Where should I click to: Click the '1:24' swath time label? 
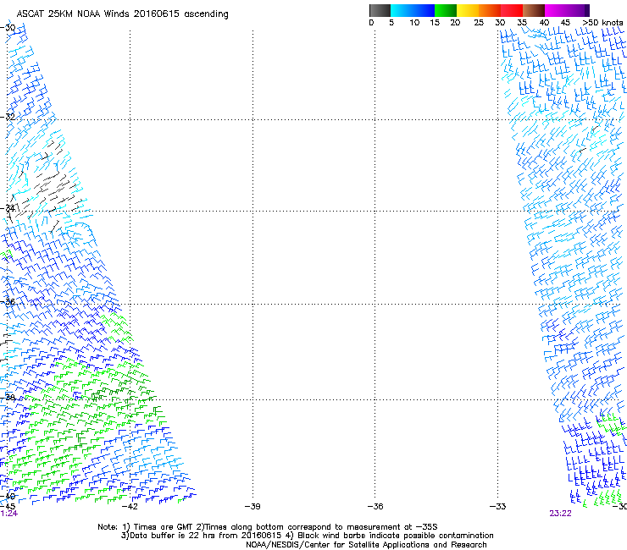8,514
